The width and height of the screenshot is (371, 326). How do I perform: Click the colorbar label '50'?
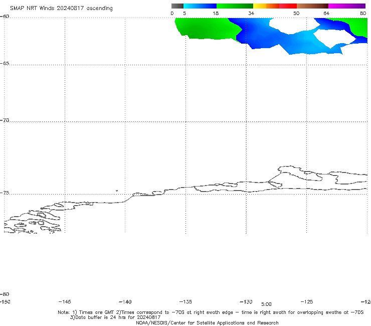(296, 14)
